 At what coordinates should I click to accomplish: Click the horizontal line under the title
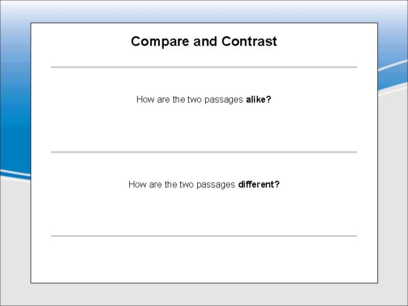[x=204, y=67]
